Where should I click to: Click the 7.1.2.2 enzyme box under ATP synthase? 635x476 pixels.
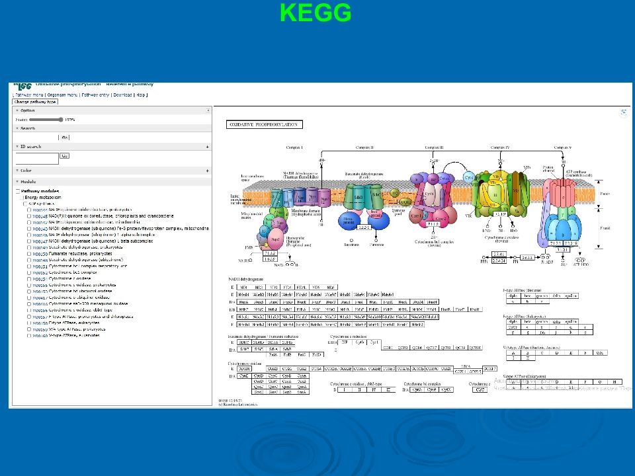coord(556,243)
